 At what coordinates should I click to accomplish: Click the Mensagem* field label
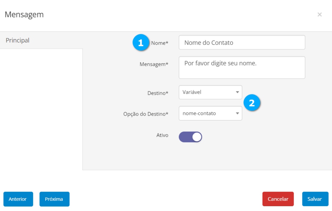point(154,64)
